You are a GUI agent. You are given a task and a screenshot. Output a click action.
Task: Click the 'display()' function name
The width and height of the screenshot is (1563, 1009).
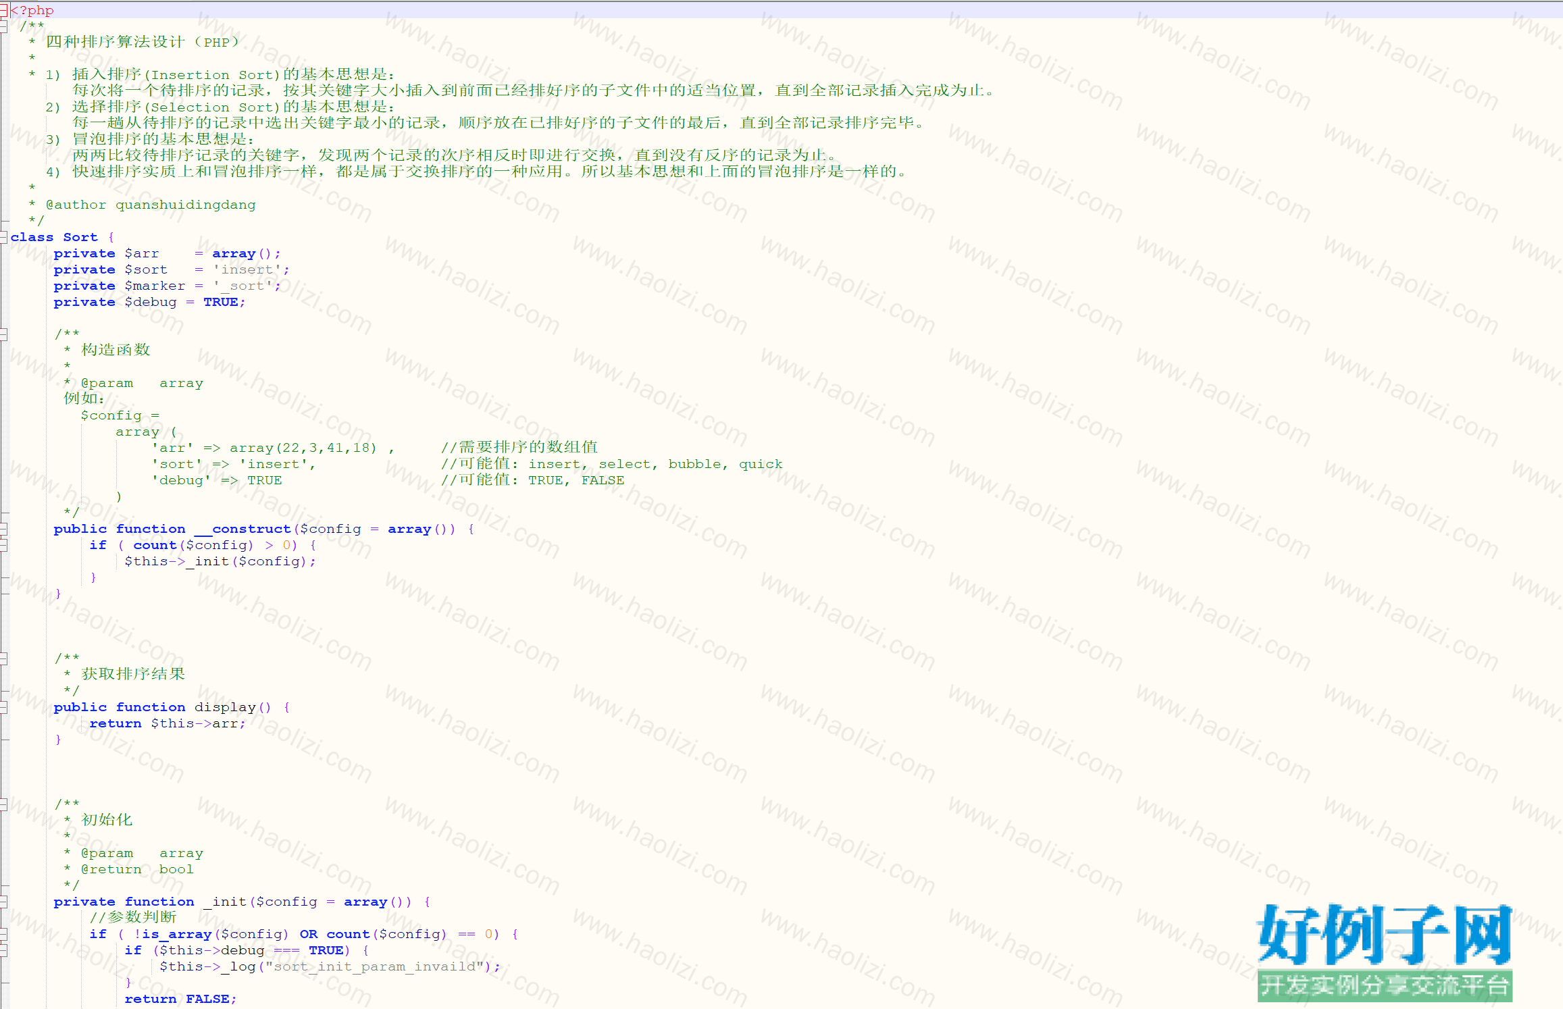(x=232, y=707)
